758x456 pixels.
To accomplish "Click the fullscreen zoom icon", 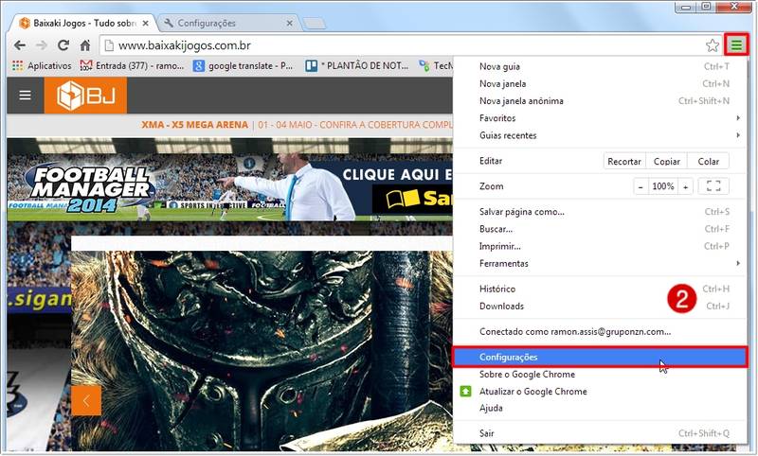I will coord(713,186).
